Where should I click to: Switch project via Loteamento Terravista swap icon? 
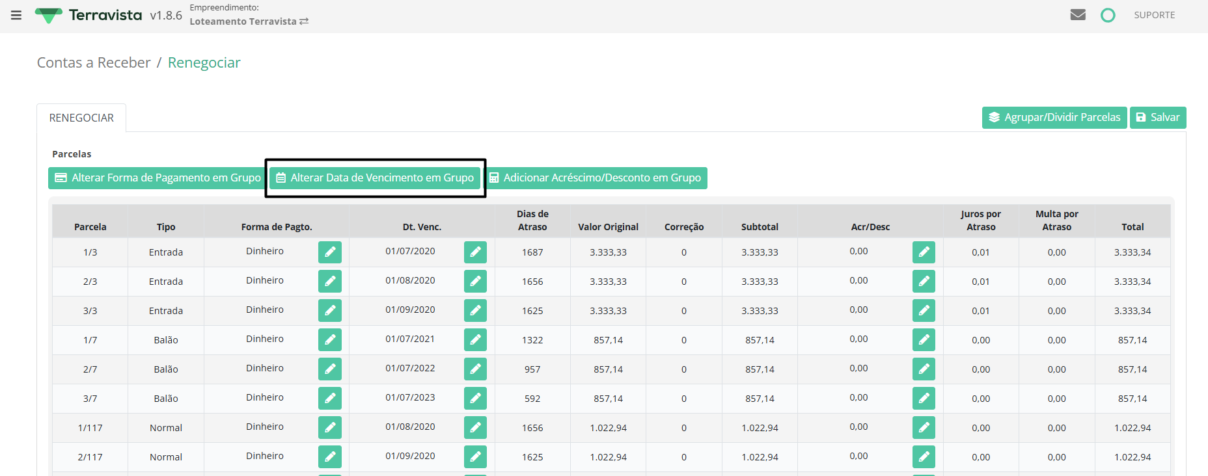pos(304,21)
